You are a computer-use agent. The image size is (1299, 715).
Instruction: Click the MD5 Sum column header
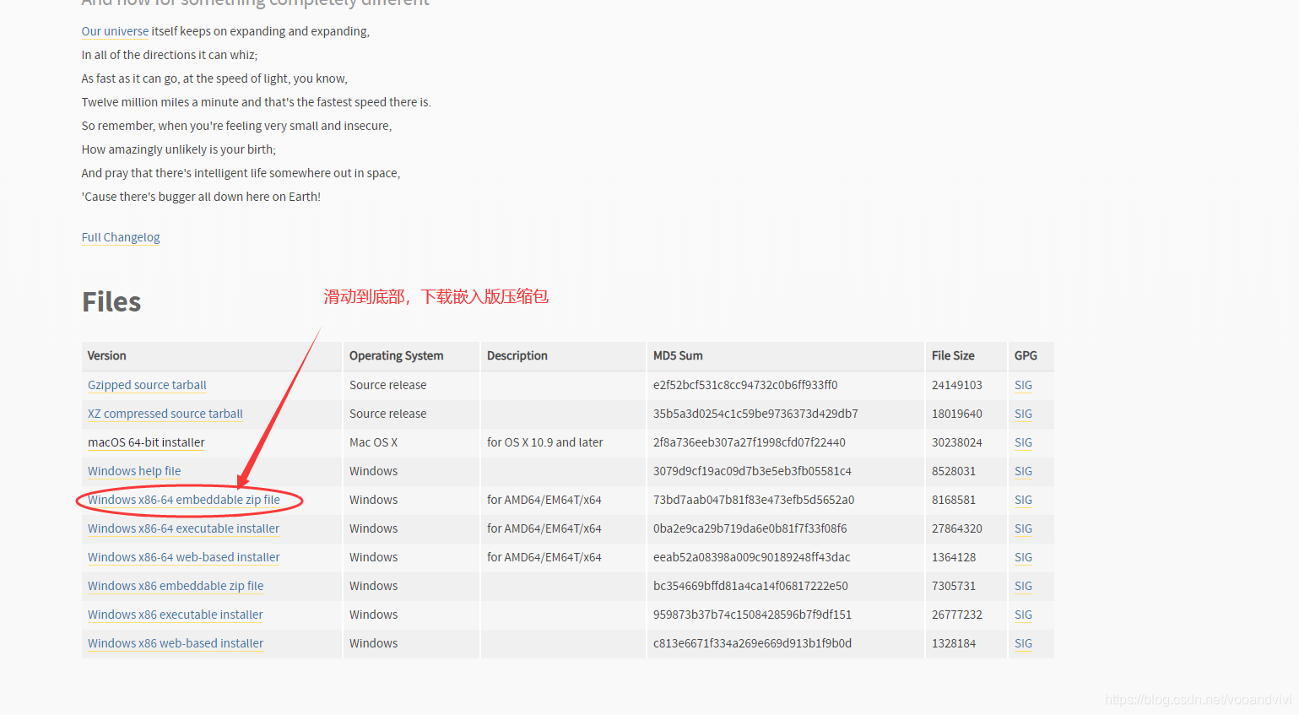point(678,356)
